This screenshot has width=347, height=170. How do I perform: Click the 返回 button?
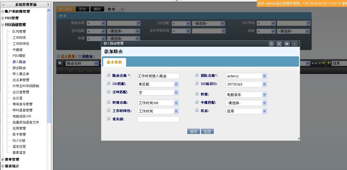(207, 132)
